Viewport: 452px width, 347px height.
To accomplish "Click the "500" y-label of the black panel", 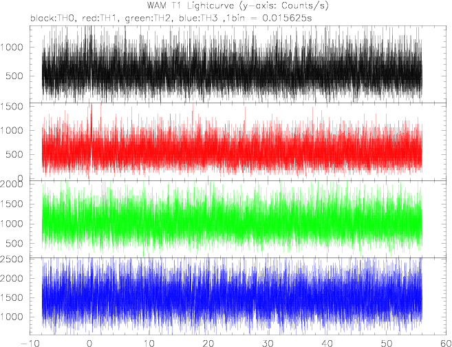I will [14, 76].
